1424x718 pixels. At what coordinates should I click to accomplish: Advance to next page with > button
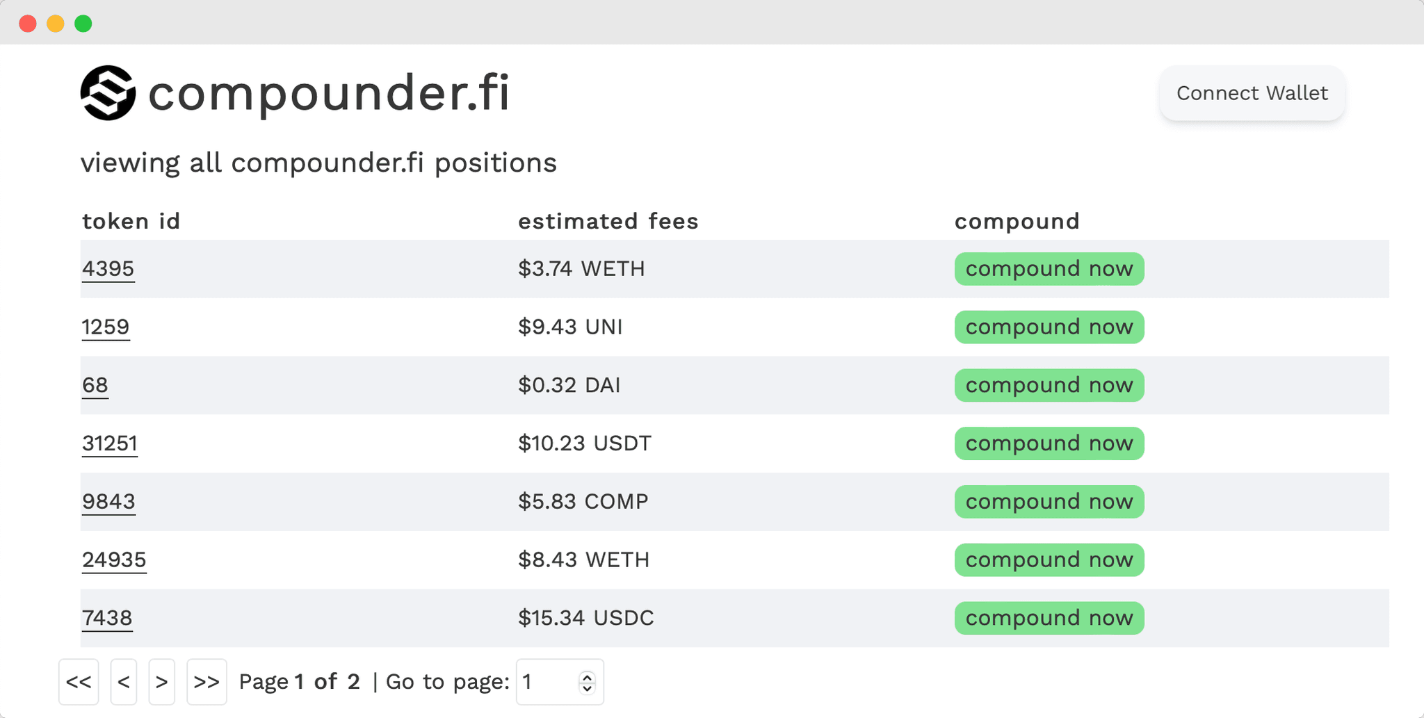click(162, 682)
